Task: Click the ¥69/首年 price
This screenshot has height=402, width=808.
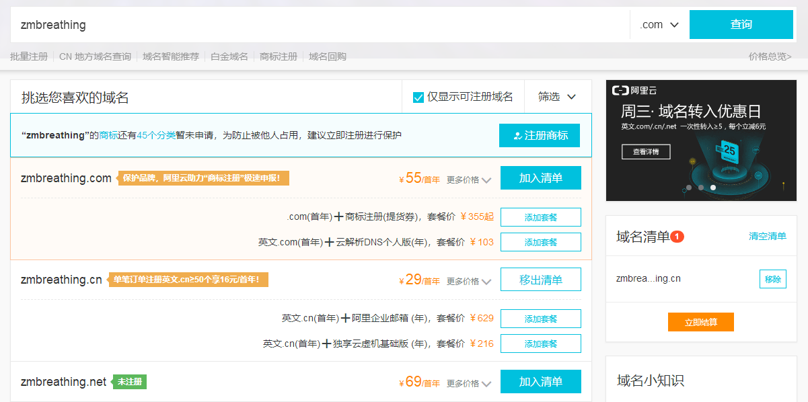Action: coord(420,382)
